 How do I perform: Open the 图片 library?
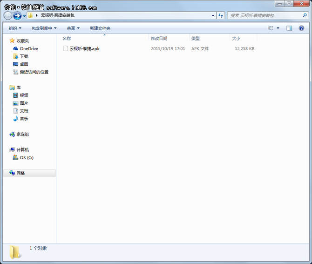24,103
